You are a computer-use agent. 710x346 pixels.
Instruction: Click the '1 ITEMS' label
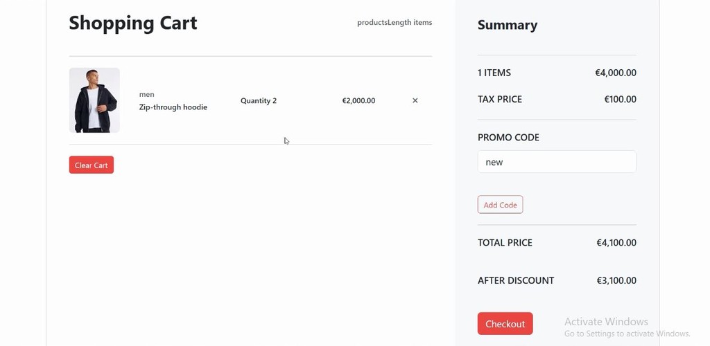coord(494,73)
